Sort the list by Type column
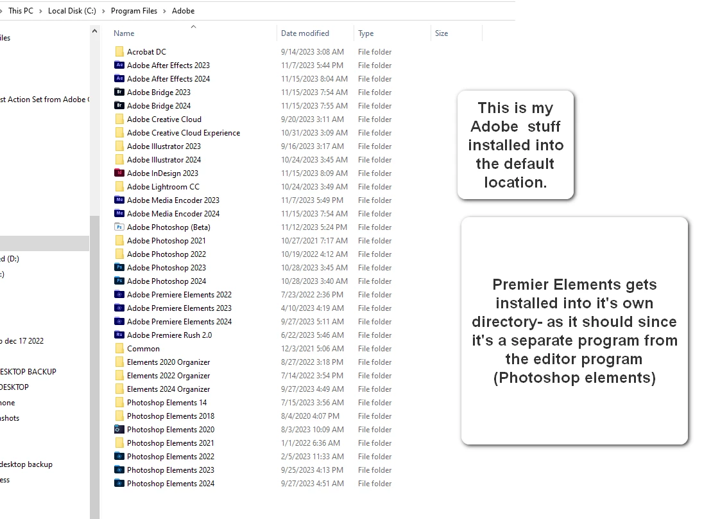Screen dimensions: 720x519 point(366,33)
